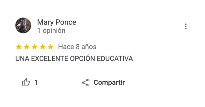Click the fourth rating star

click(x=43, y=47)
